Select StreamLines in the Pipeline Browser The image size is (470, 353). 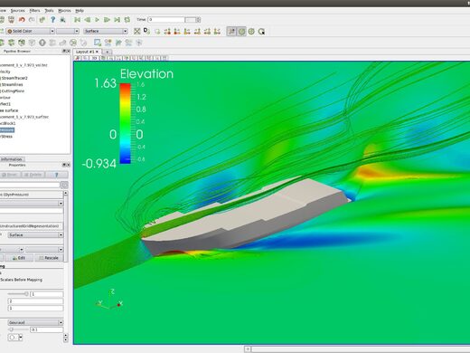(13, 84)
